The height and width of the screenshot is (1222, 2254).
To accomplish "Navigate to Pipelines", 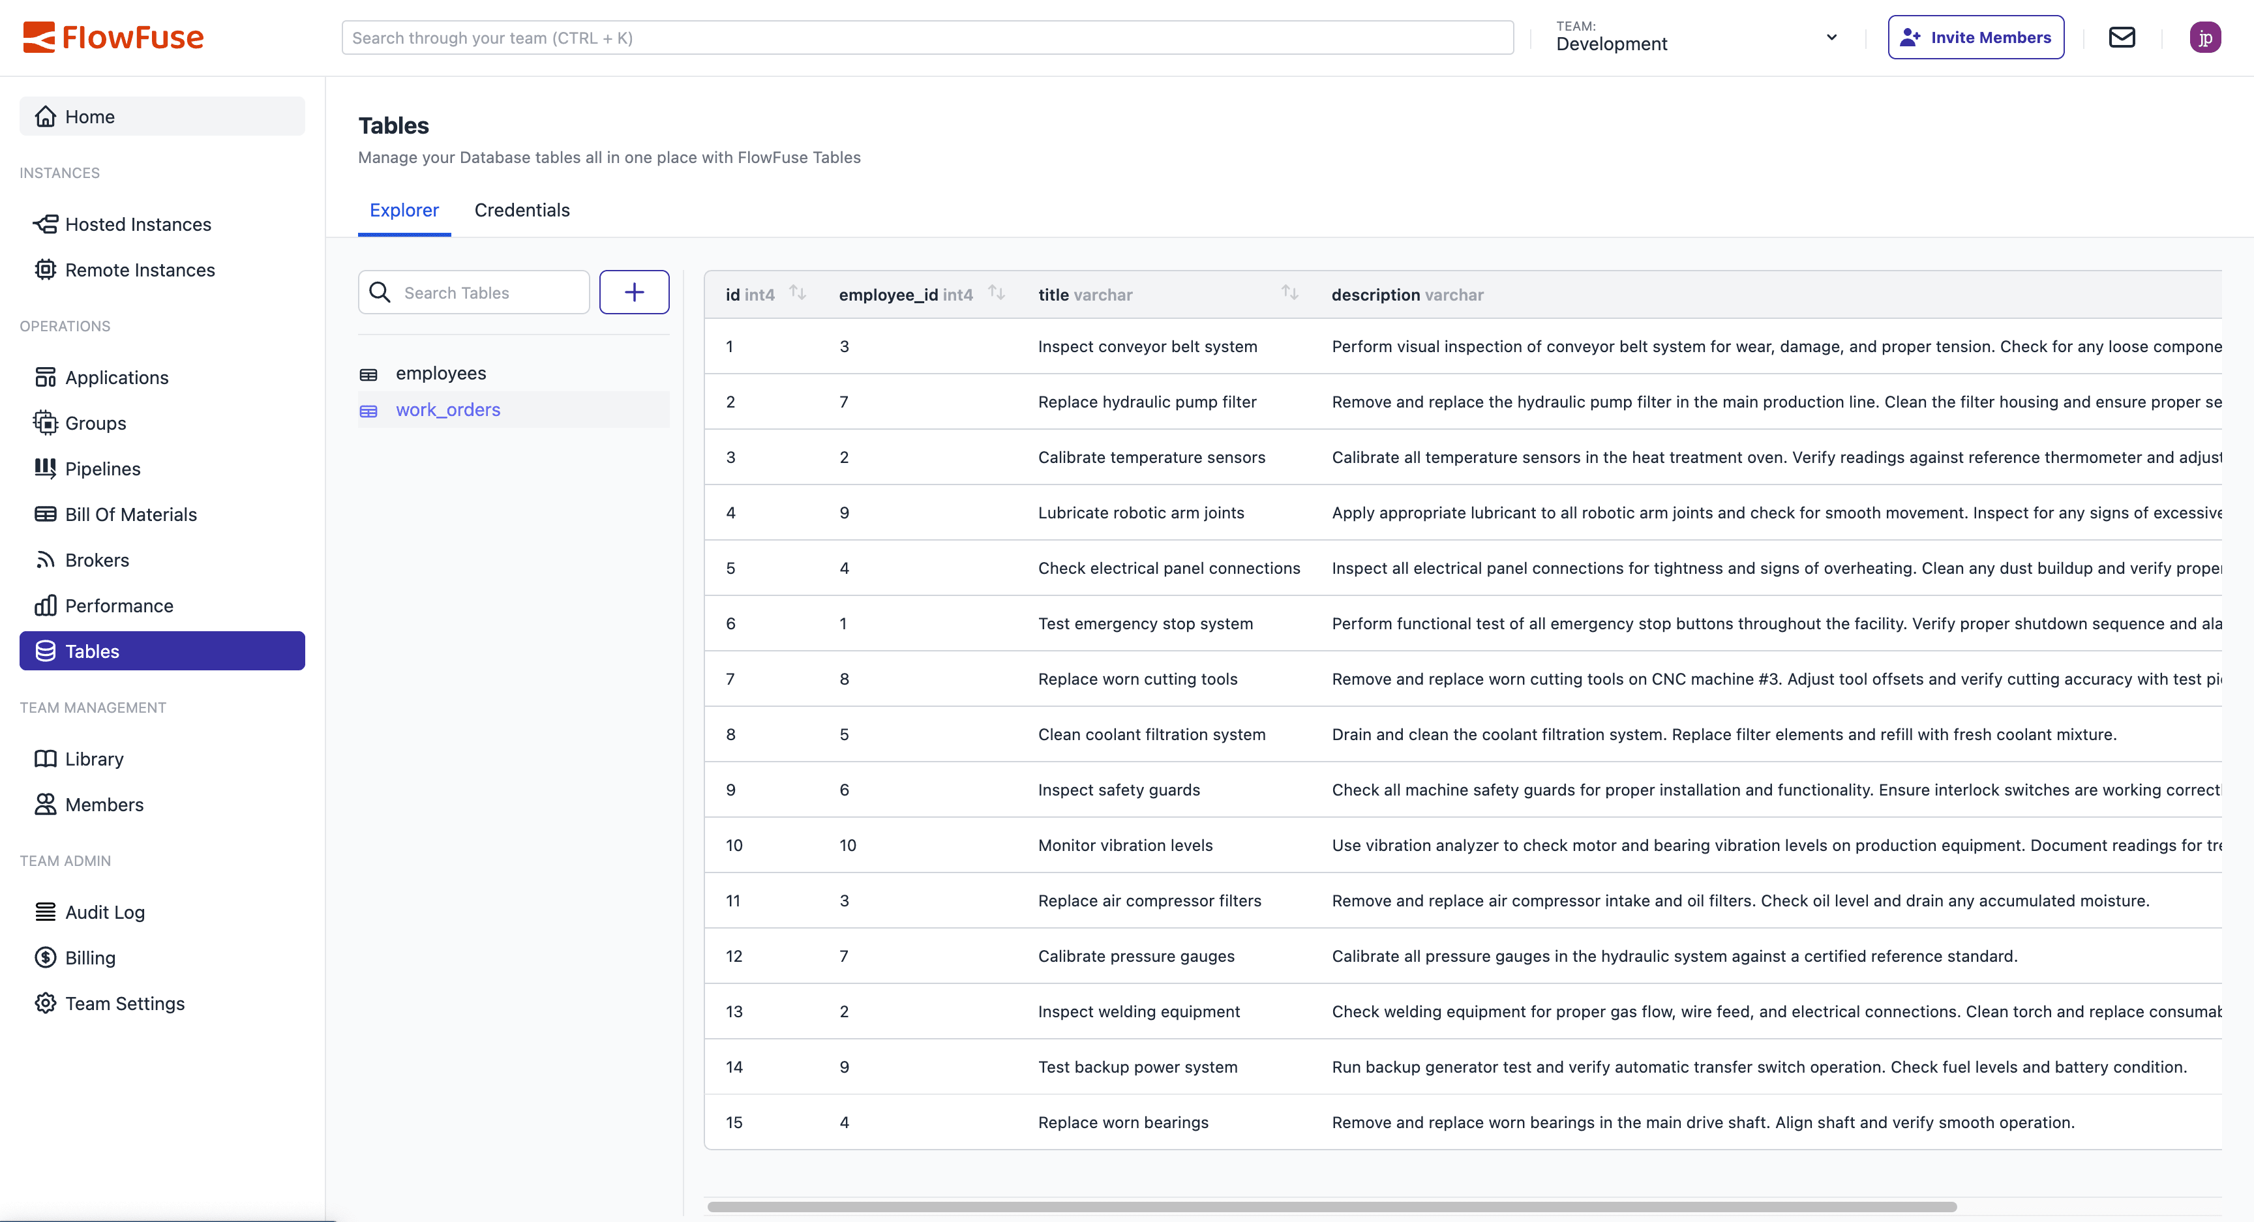I will click(102, 468).
